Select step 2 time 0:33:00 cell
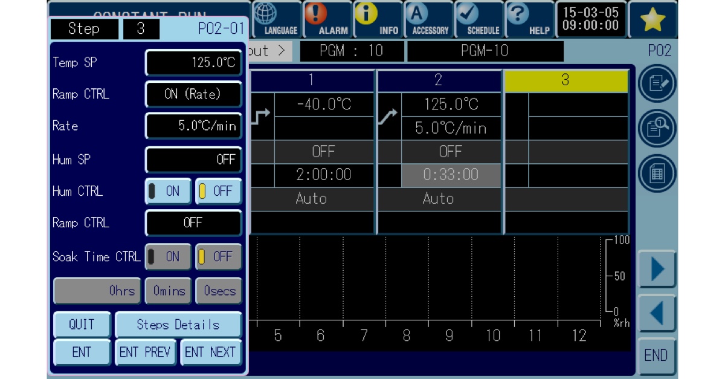This screenshot has width=725, height=379. pyautogui.click(x=451, y=175)
